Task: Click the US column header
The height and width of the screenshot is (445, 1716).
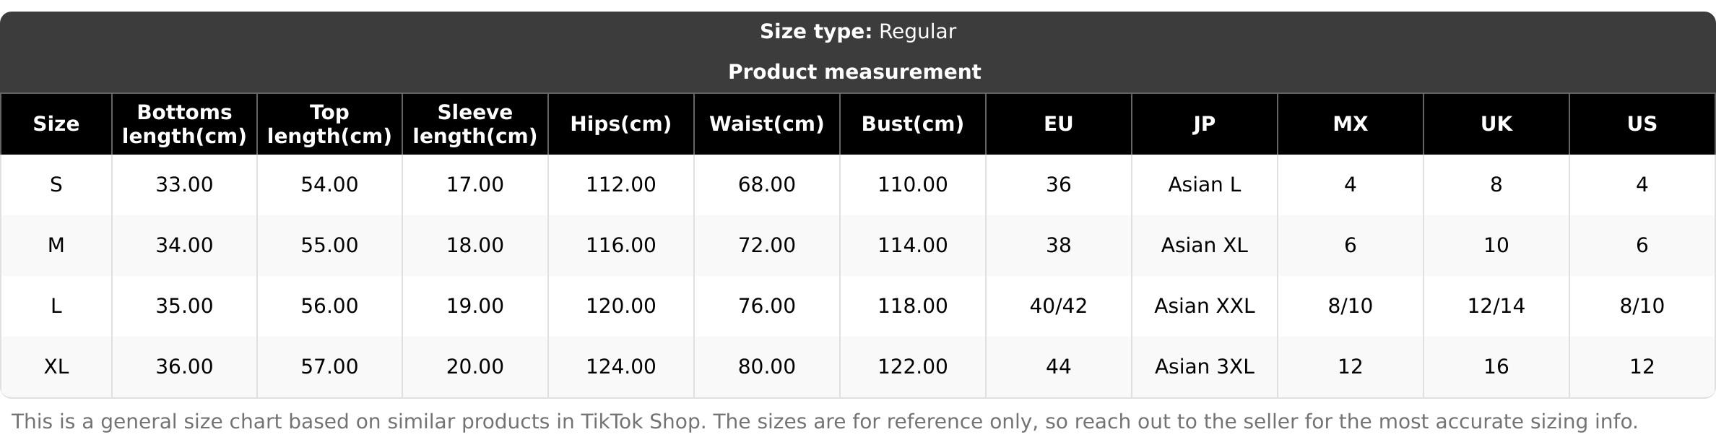Action: click(x=1642, y=124)
